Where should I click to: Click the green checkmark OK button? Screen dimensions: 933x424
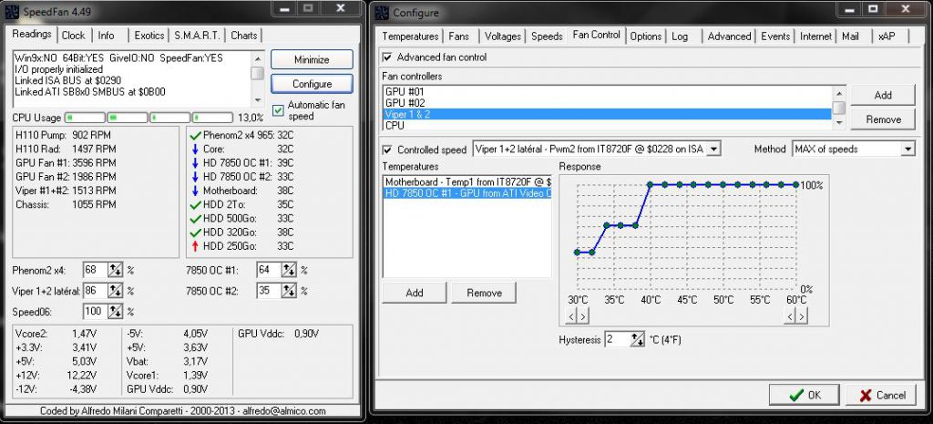pyautogui.click(x=805, y=395)
